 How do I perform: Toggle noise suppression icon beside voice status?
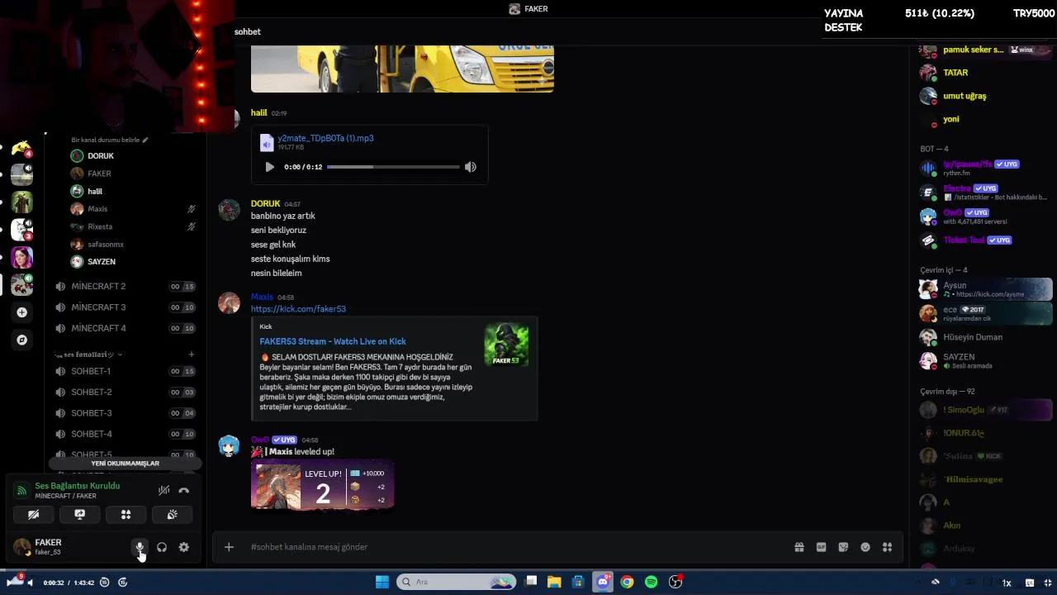pyautogui.click(x=164, y=490)
